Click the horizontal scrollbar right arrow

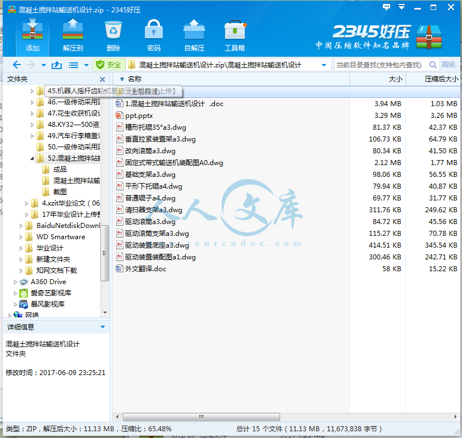pyautogui.click(x=455, y=417)
